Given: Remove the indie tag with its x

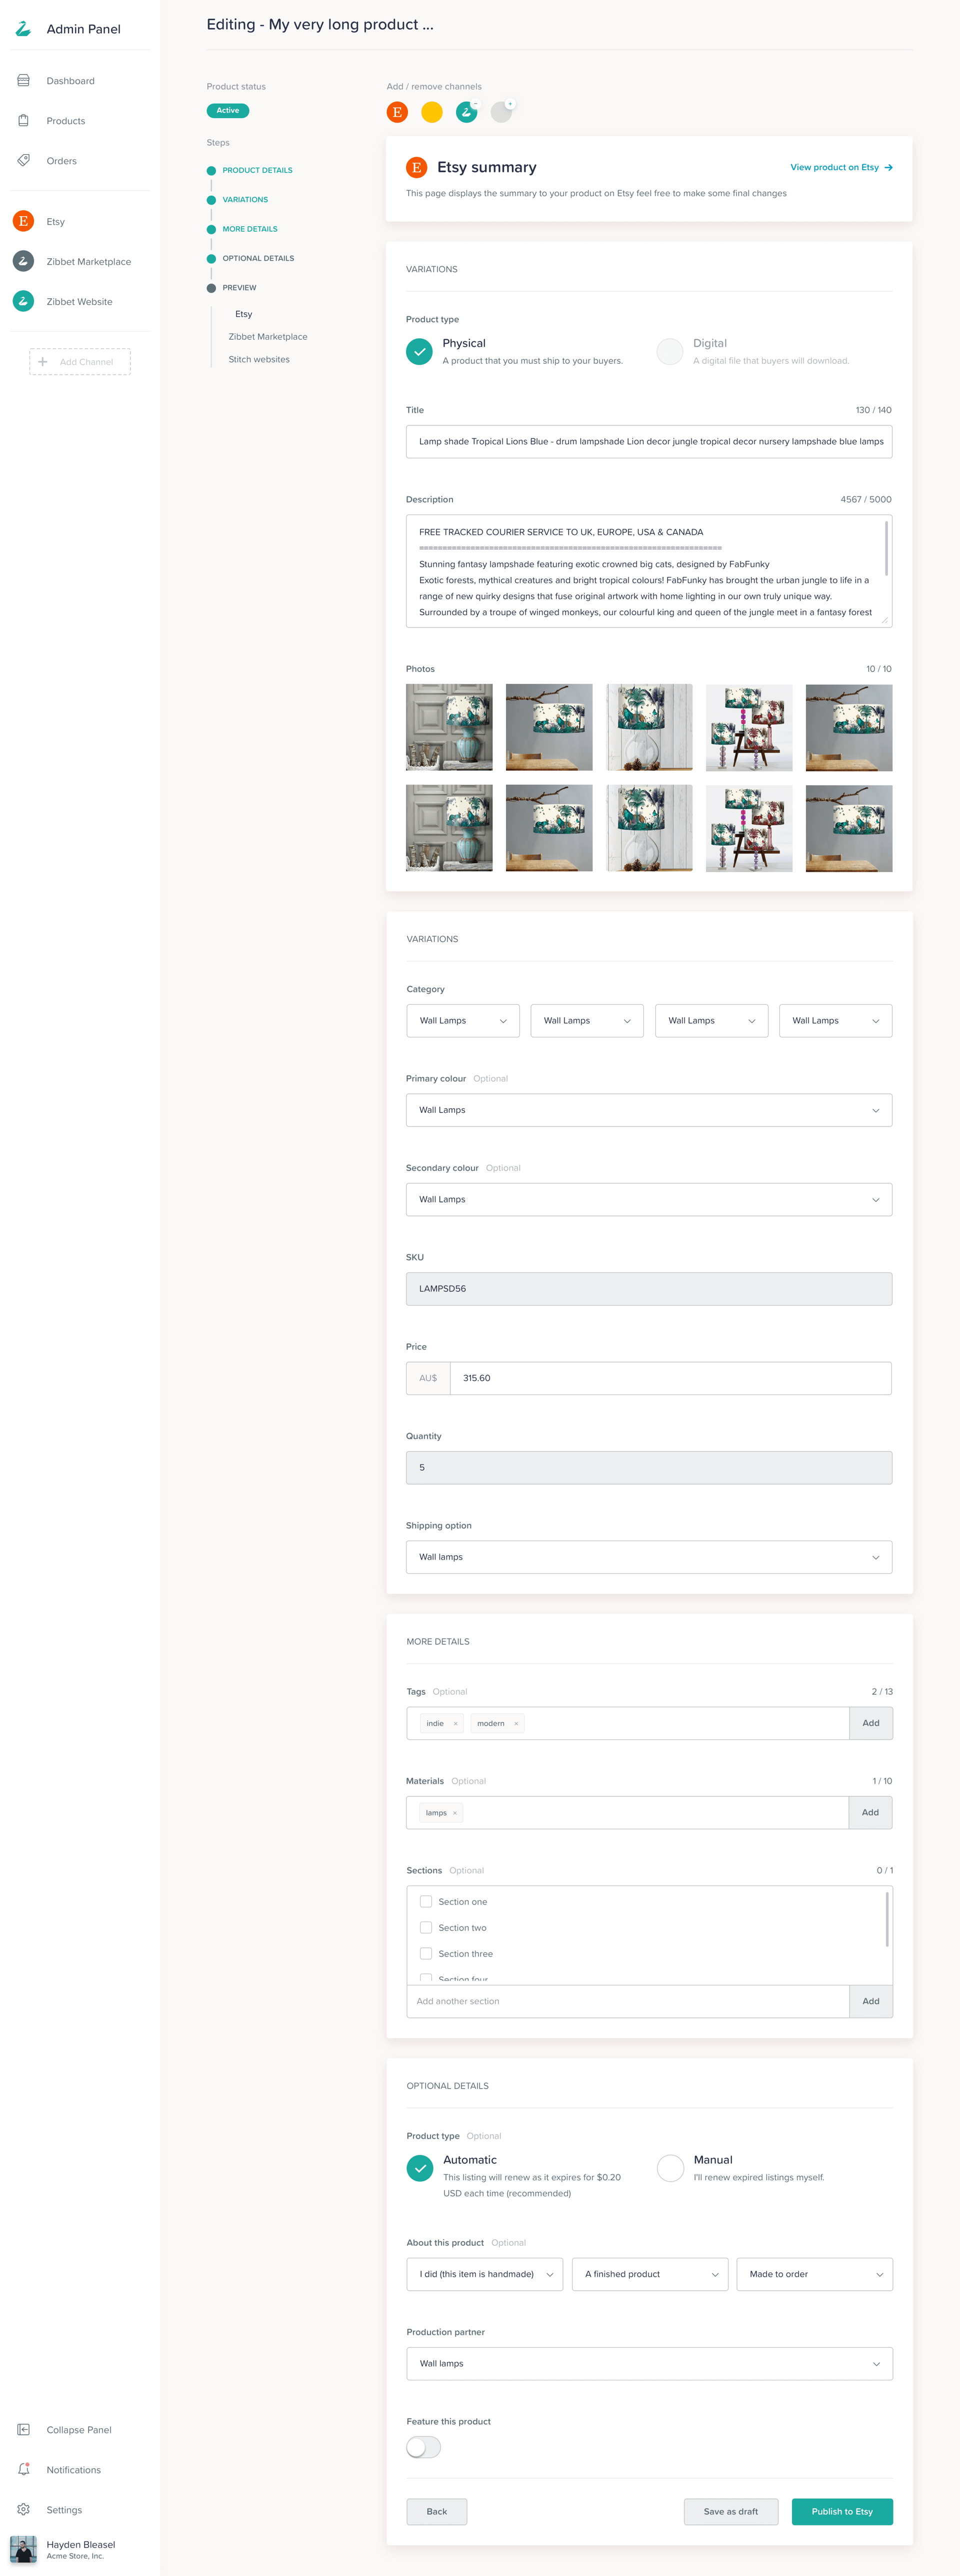Looking at the screenshot, I should tap(455, 1723).
